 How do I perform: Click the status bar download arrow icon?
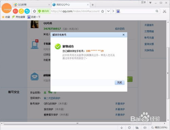coord(121,128)
